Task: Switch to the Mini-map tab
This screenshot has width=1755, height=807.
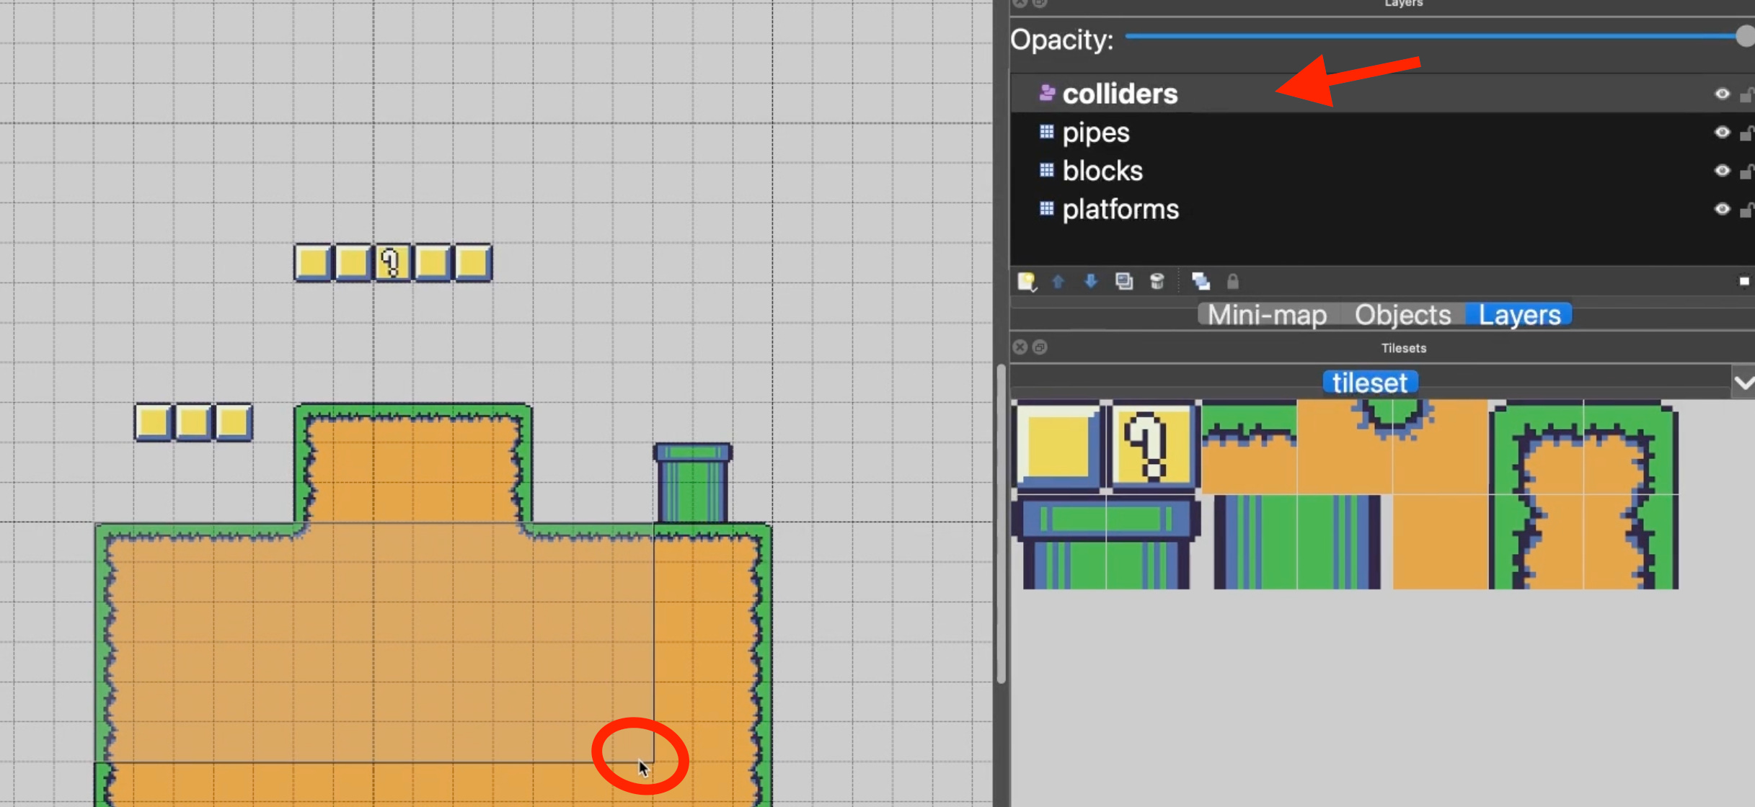Action: [1267, 315]
